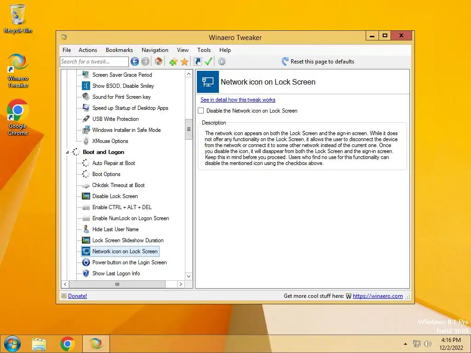
Task: Click the Sound for Print Screen speaker icon
Action: 86,97
